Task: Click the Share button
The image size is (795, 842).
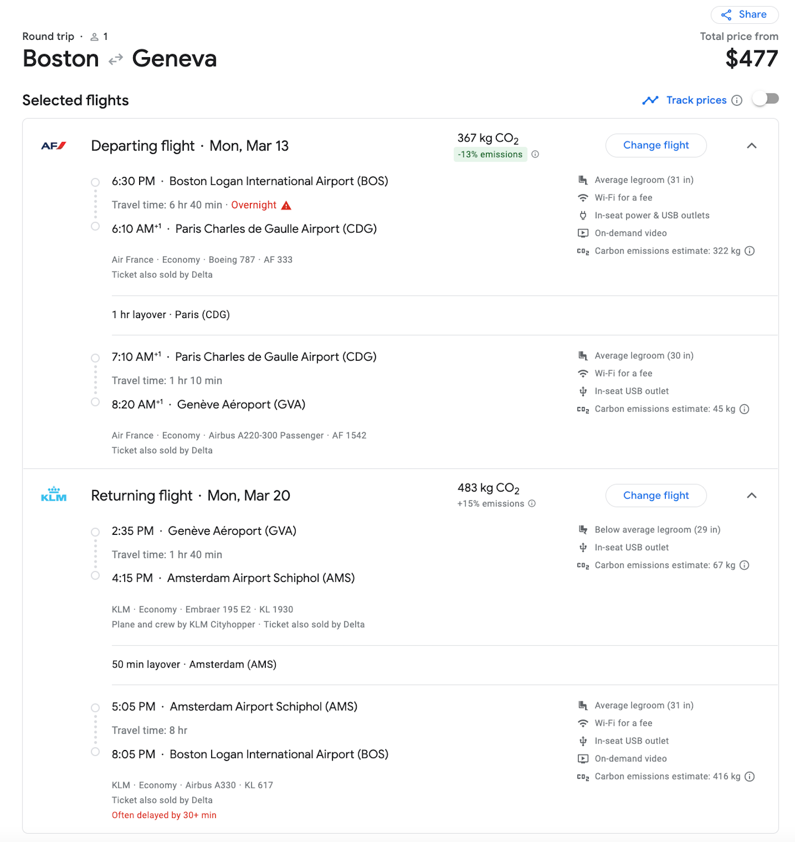Action: coord(744,15)
